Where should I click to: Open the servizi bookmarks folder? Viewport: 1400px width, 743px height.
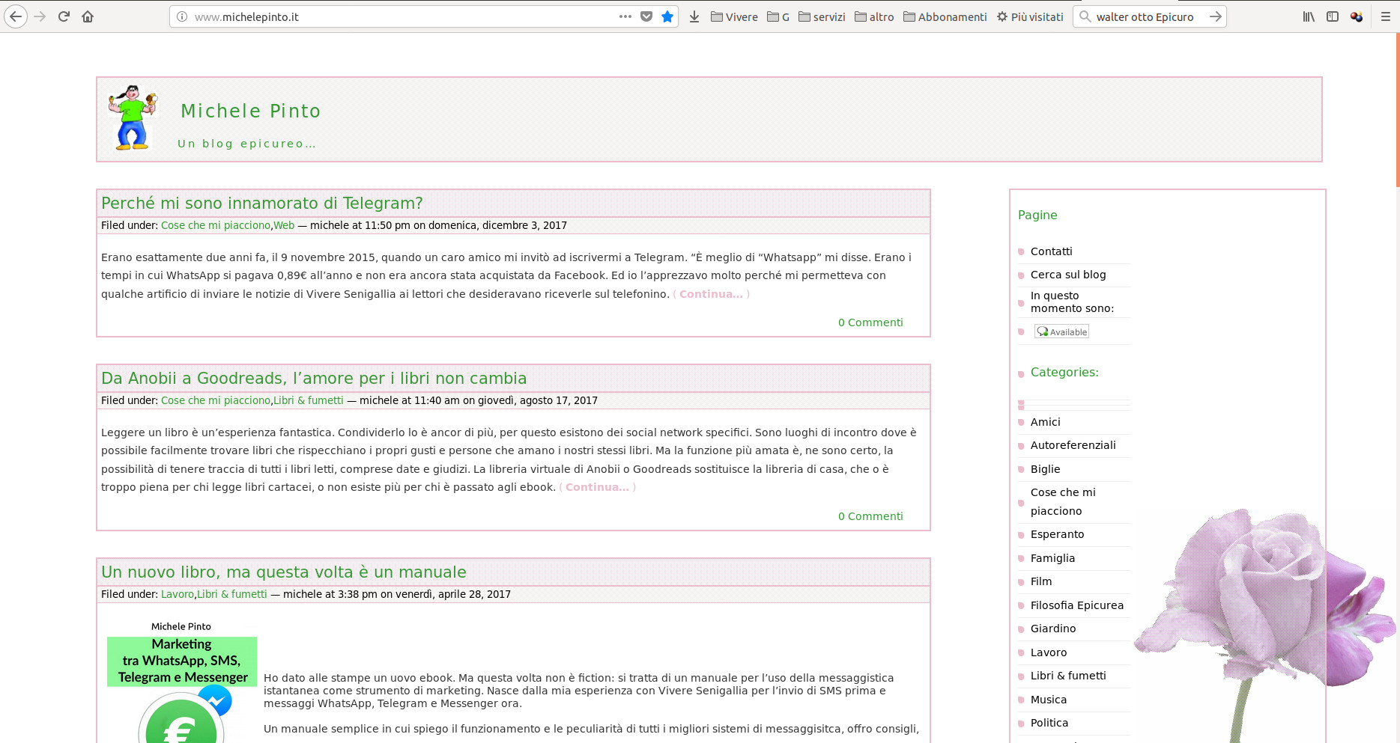[x=822, y=16]
